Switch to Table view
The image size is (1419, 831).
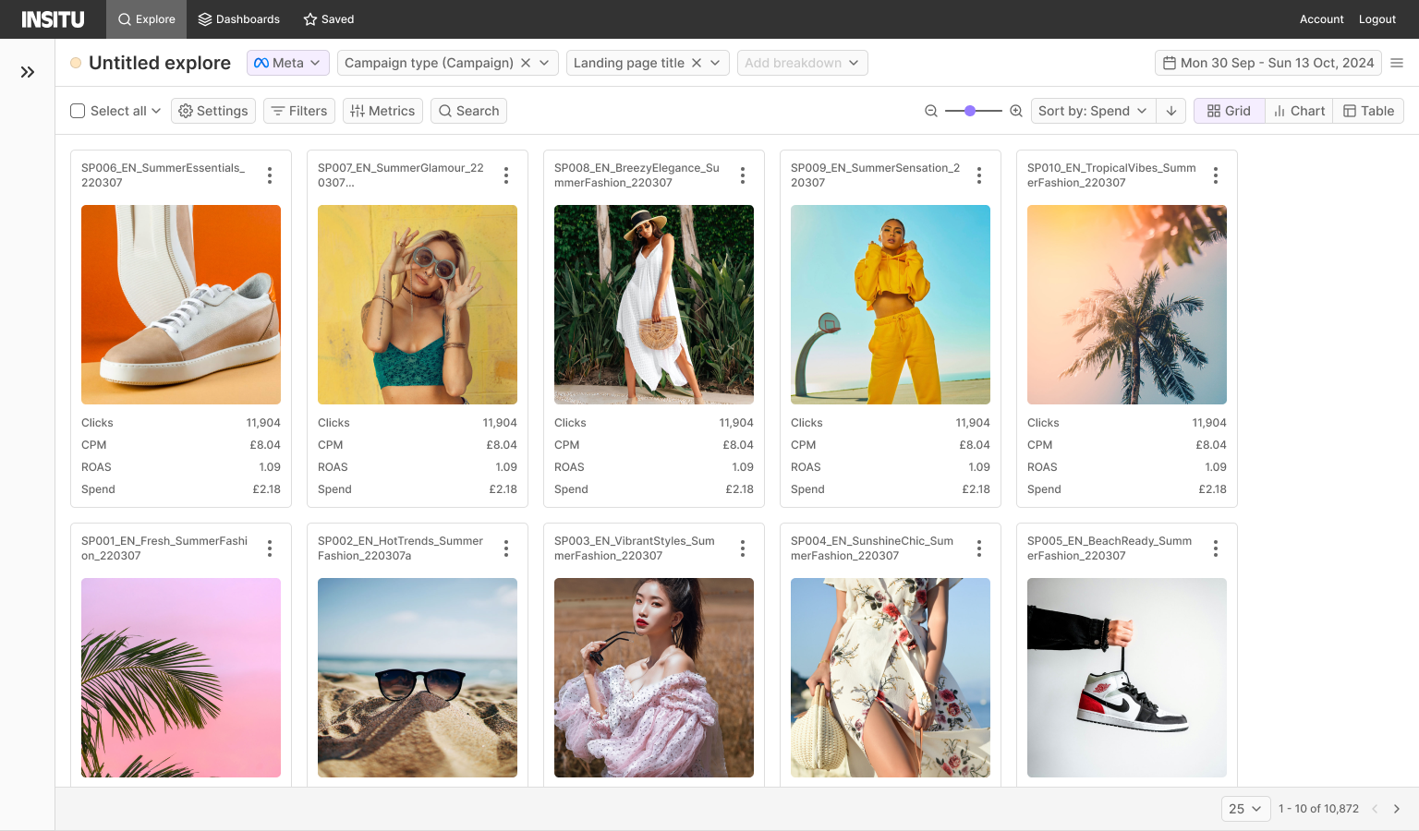tap(1368, 111)
